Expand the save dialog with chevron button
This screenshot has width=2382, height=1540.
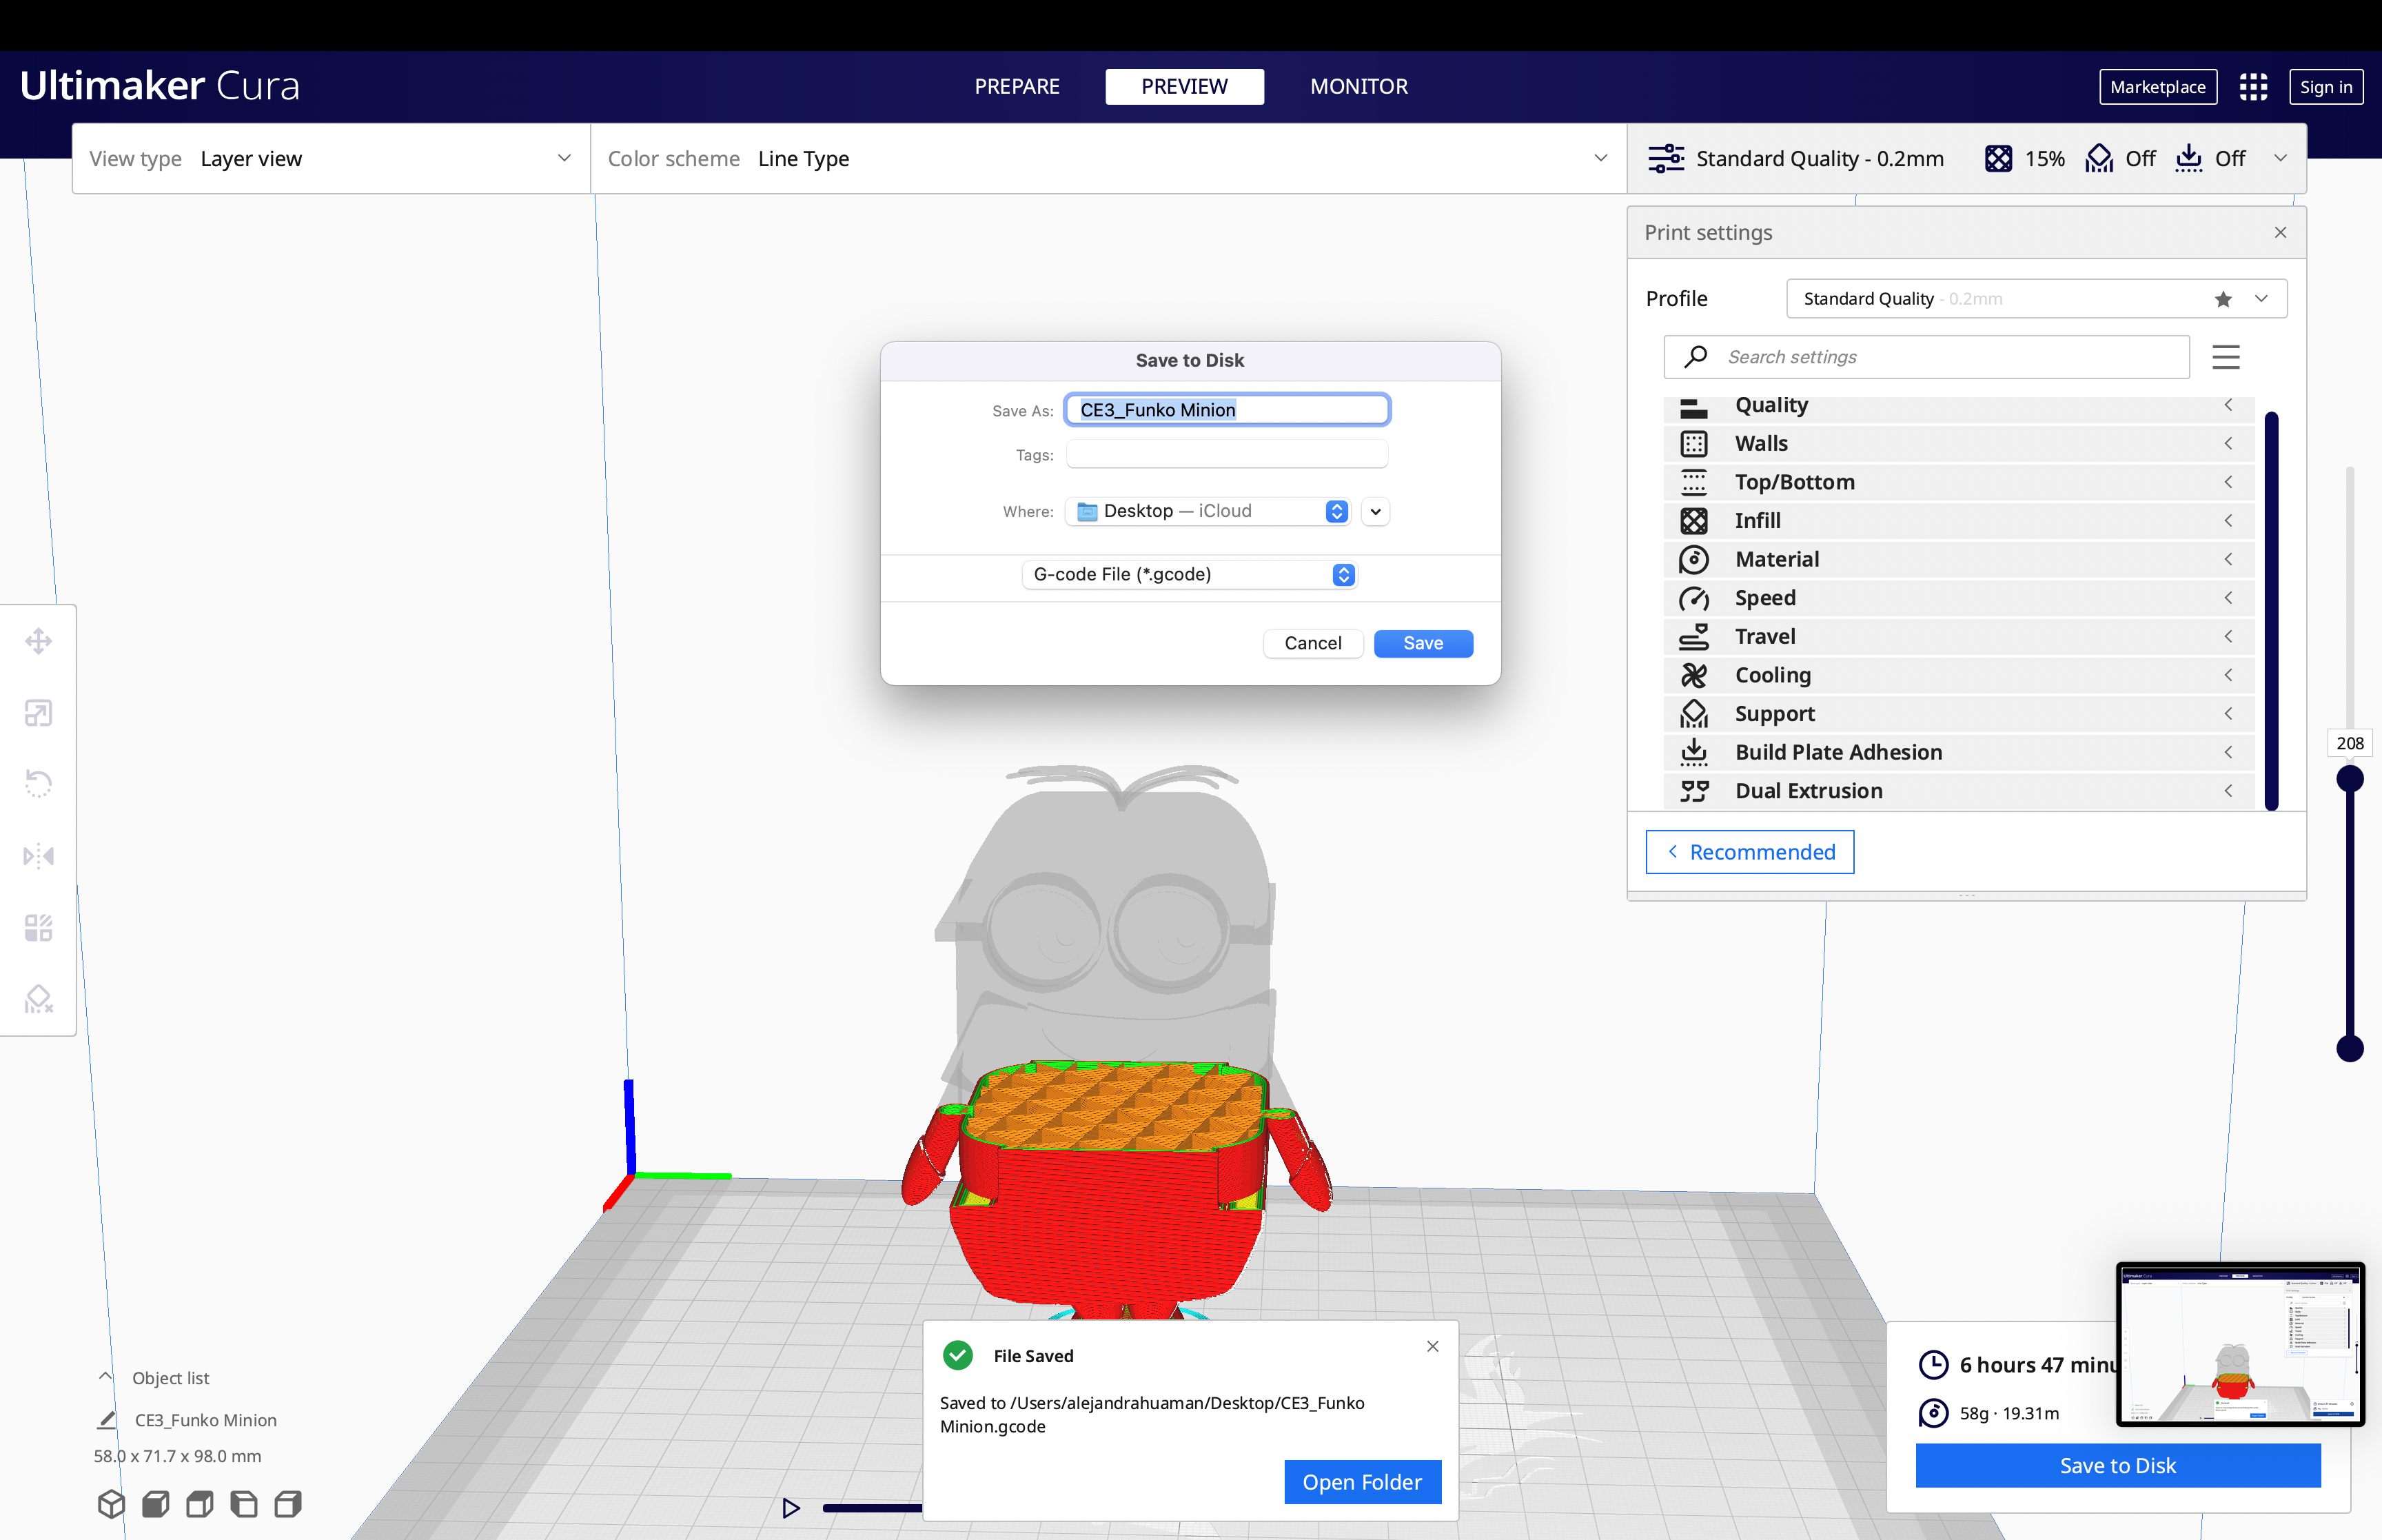pyautogui.click(x=1376, y=511)
